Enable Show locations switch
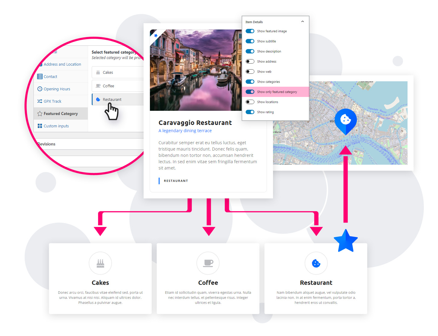438x336 pixels. [250, 102]
